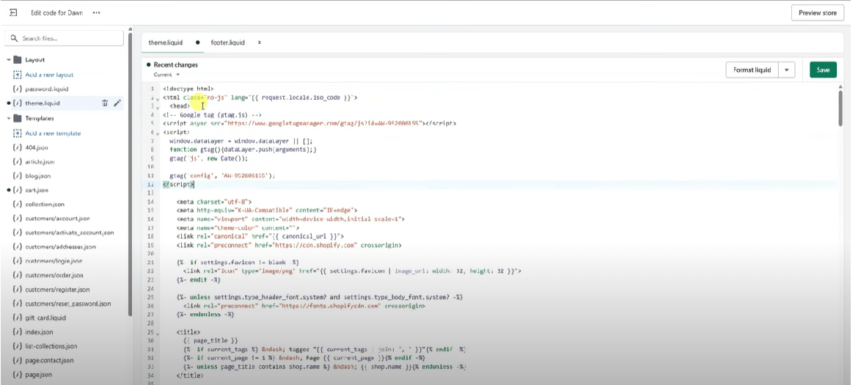861x385 pixels.
Task: Click the Add a new layout icon
Action: pyautogui.click(x=18, y=75)
